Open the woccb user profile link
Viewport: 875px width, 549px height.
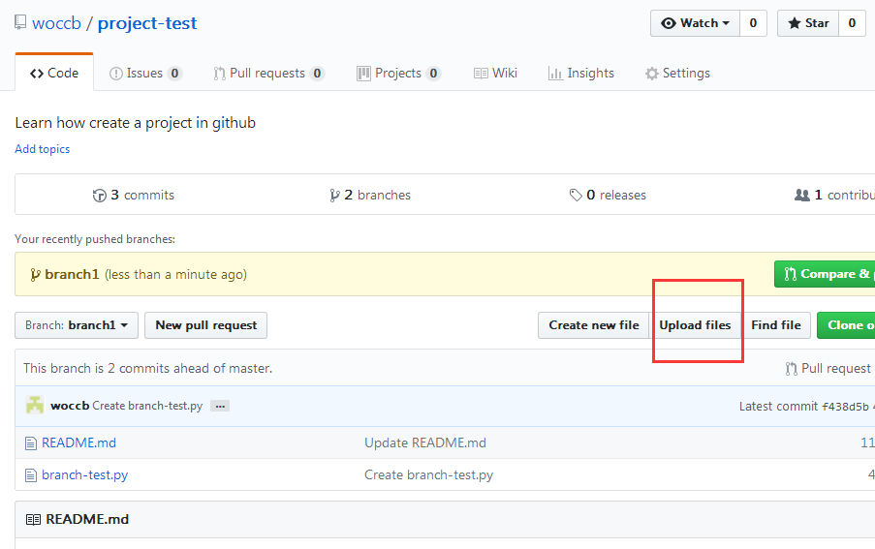56,23
